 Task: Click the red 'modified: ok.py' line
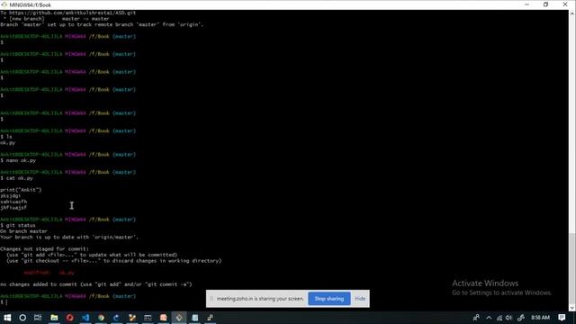coord(49,273)
